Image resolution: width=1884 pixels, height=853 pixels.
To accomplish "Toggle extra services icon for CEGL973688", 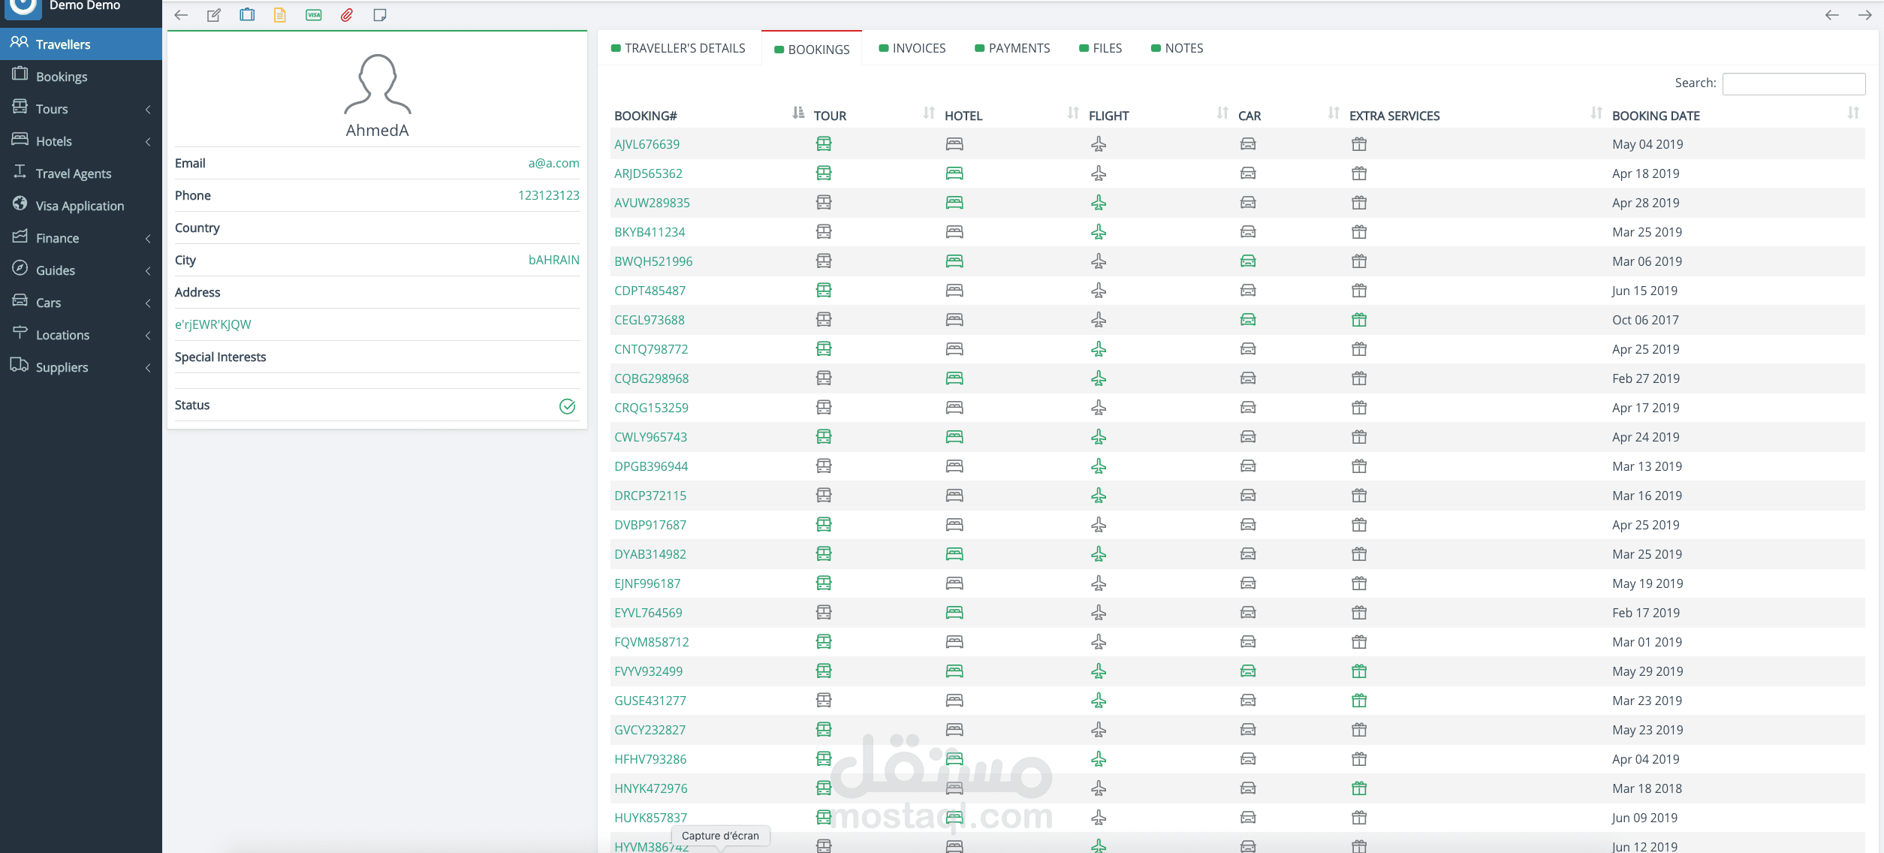I will click(x=1359, y=320).
